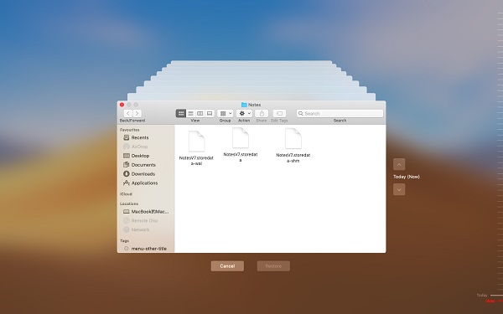Switch to column view
The image size is (503, 314).
200,113
